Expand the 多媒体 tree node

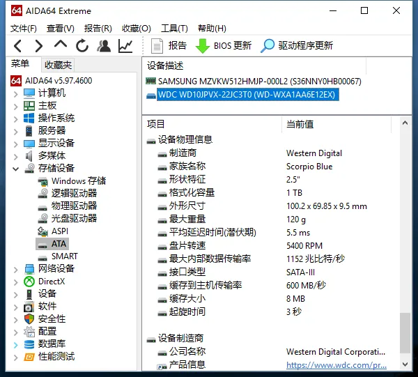16,157
